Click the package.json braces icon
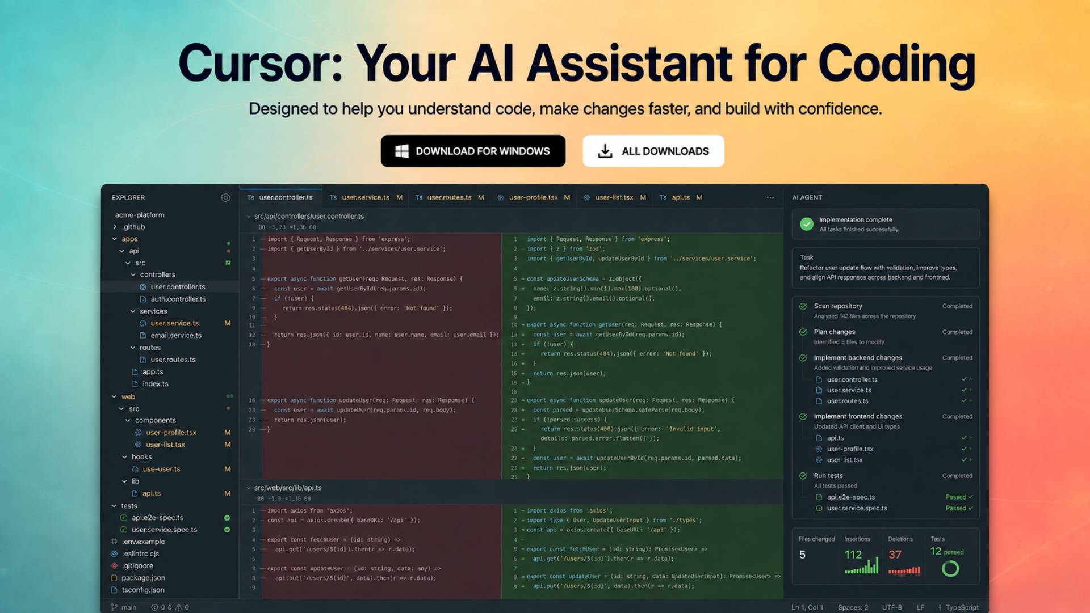Image resolution: width=1090 pixels, height=613 pixels. (114, 578)
